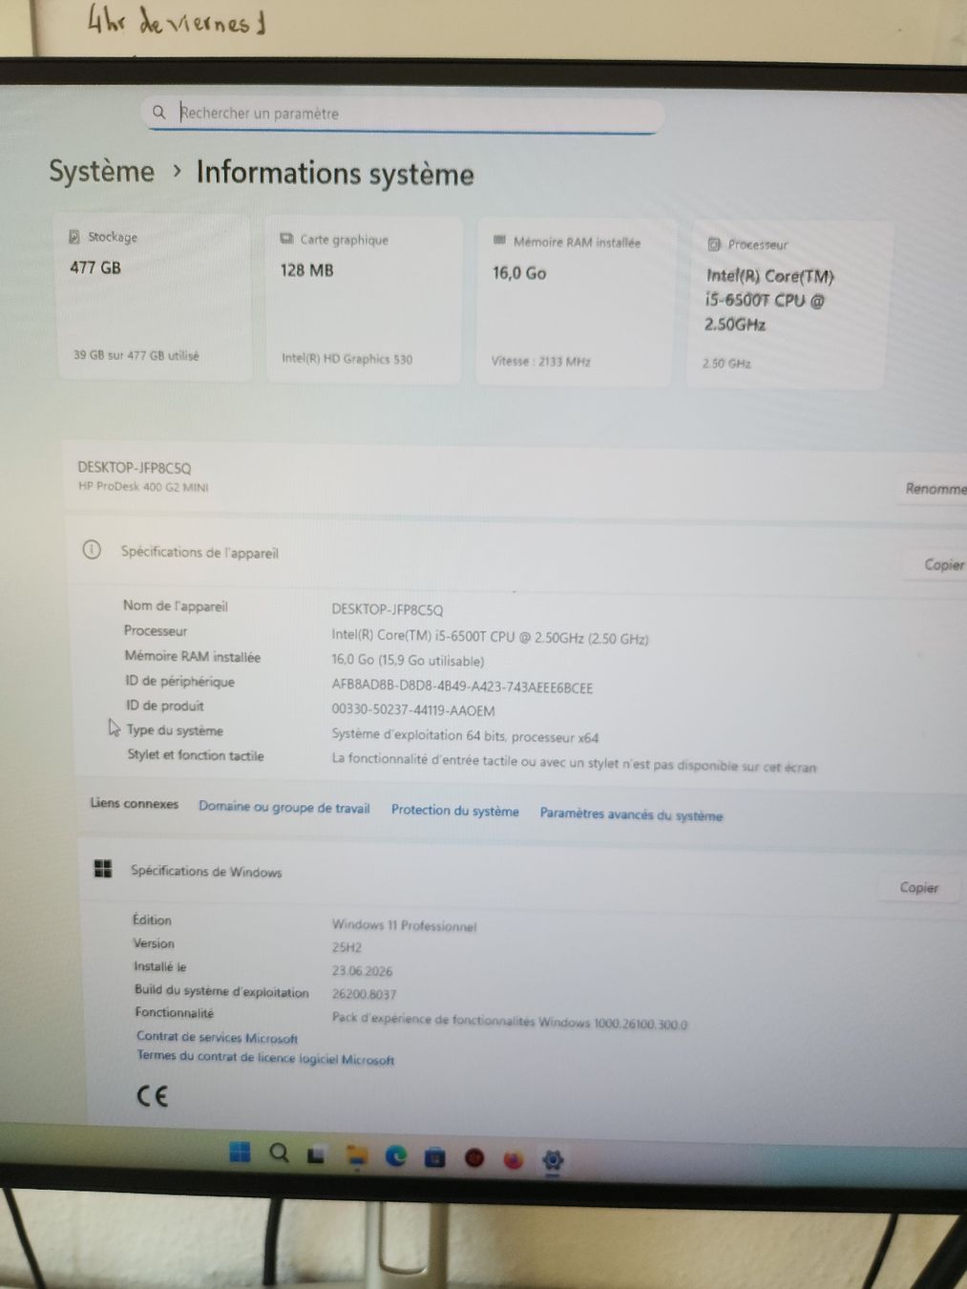Screen dimensions: 967x1289
Task: Click the Rechercher un paramètre search field
Action: 403,114
